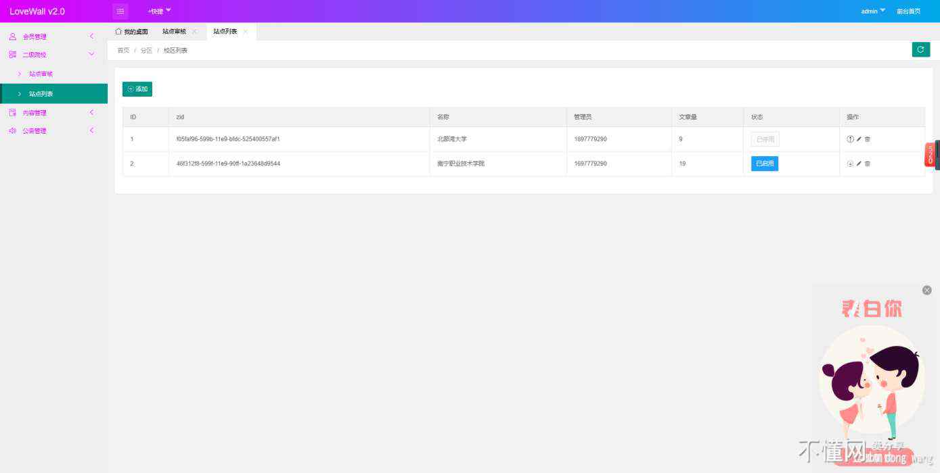Click the 会员管理 user icon in the sidebar
Image resolution: width=940 pixels, height=473 pixels.
12,36
